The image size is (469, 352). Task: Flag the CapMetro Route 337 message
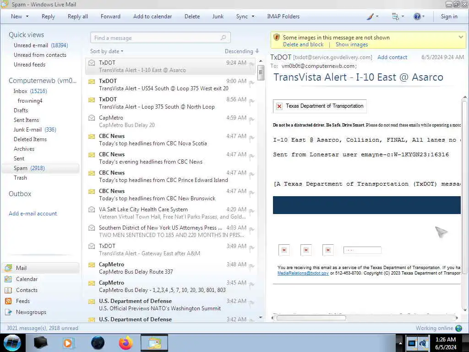[251, 266]
